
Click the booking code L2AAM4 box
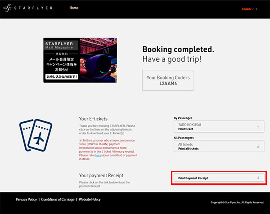168,80
